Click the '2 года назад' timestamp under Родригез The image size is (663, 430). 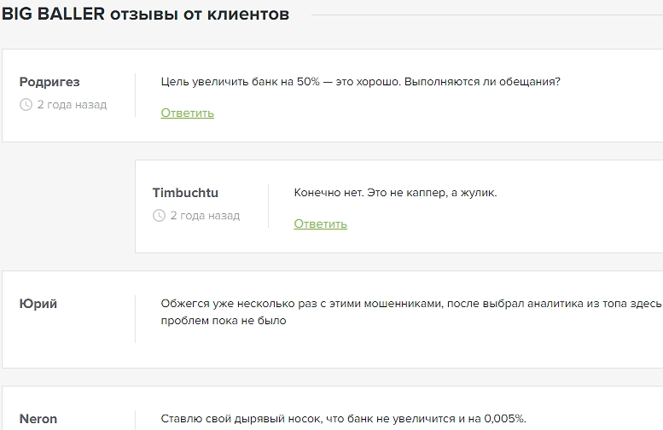[x=72, y=105]
